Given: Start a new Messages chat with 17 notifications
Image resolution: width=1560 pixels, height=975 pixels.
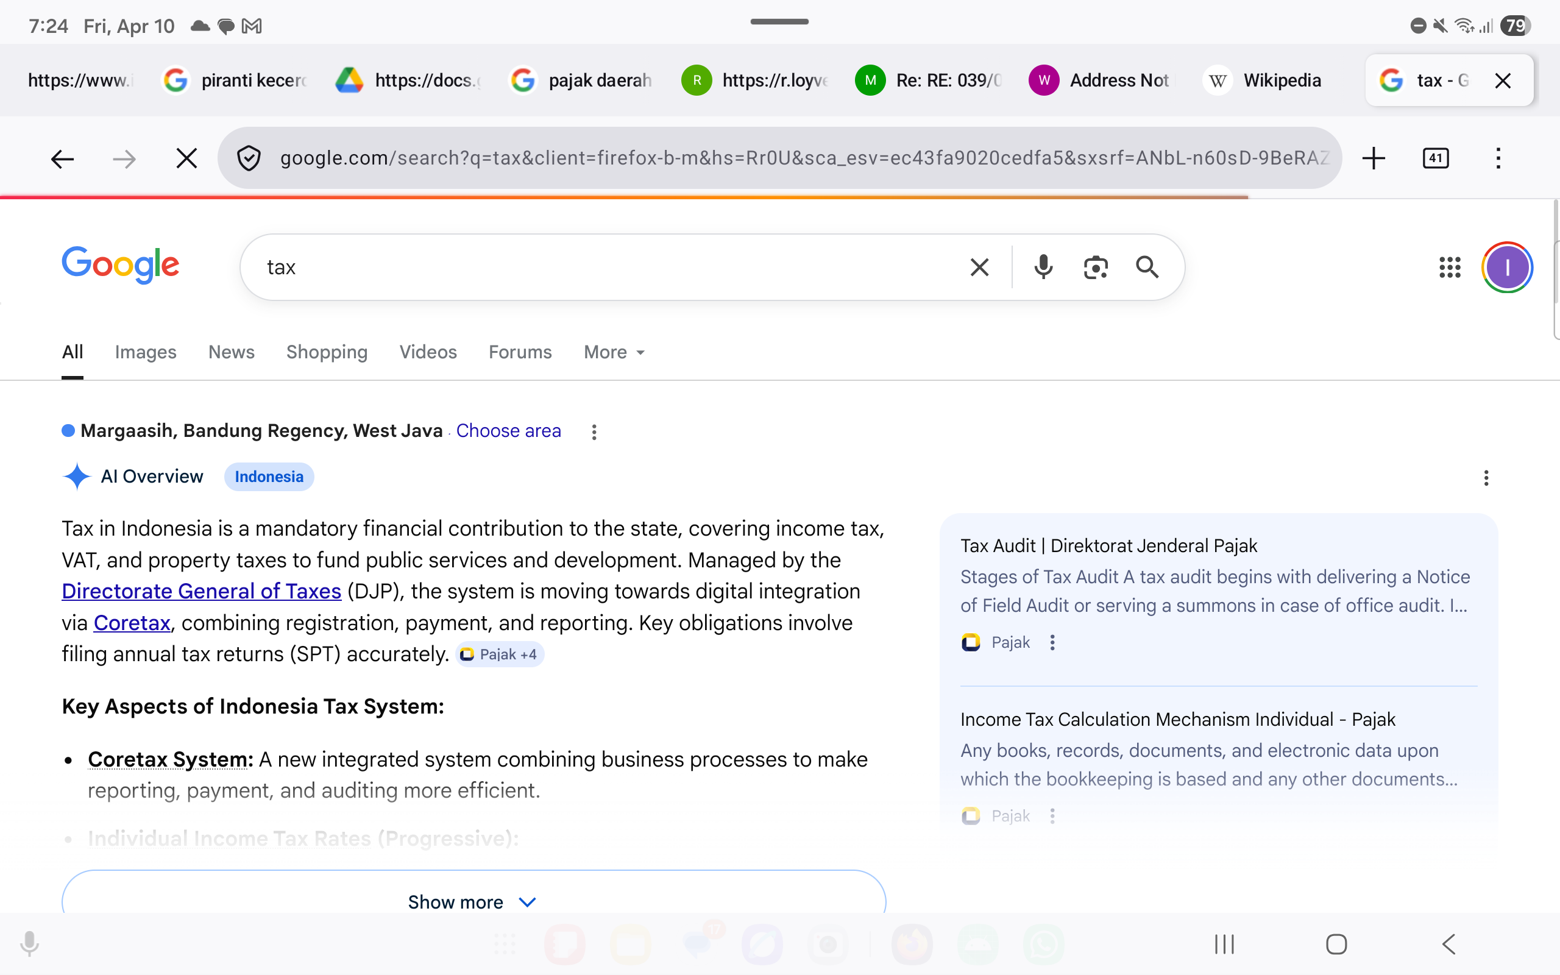Looking at the screenshot, I should 698,943.
